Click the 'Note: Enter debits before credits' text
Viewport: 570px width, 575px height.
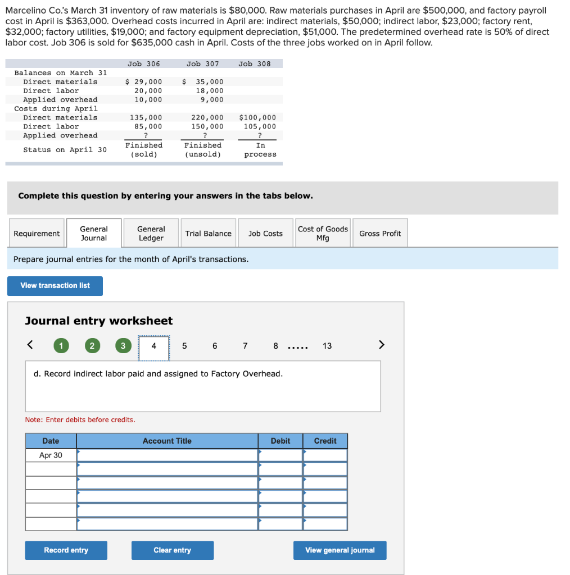point(80,419)
